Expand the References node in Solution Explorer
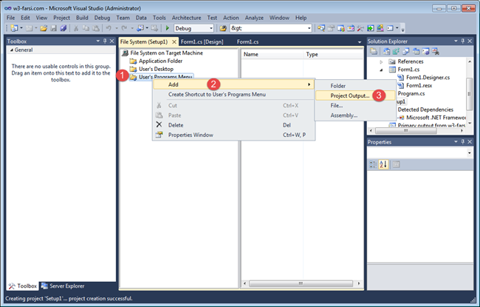 [x=381, y=61]
